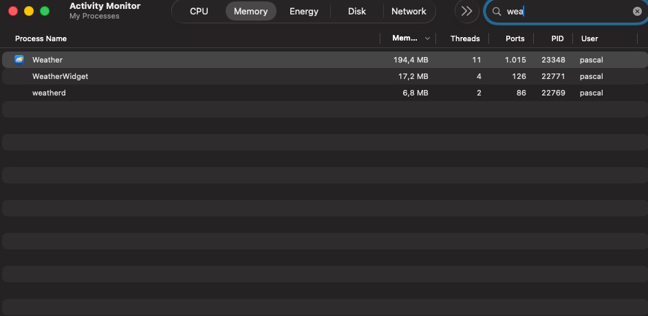The image size is (648, 316).
Task: Click the 6,8 MB memory value
Action: click(415, 93)
